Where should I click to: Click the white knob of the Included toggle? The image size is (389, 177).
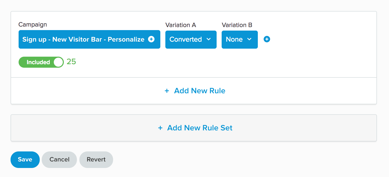[58, 62]
